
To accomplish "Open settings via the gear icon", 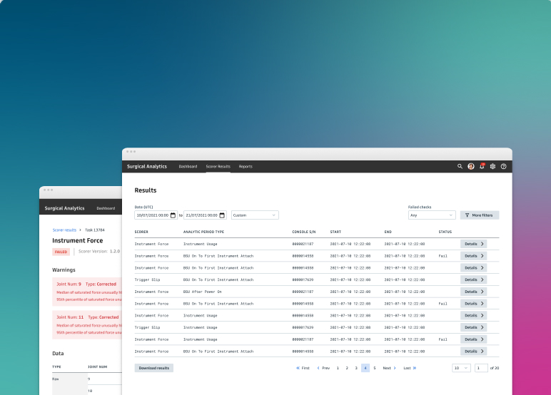I will click(492, 166).
